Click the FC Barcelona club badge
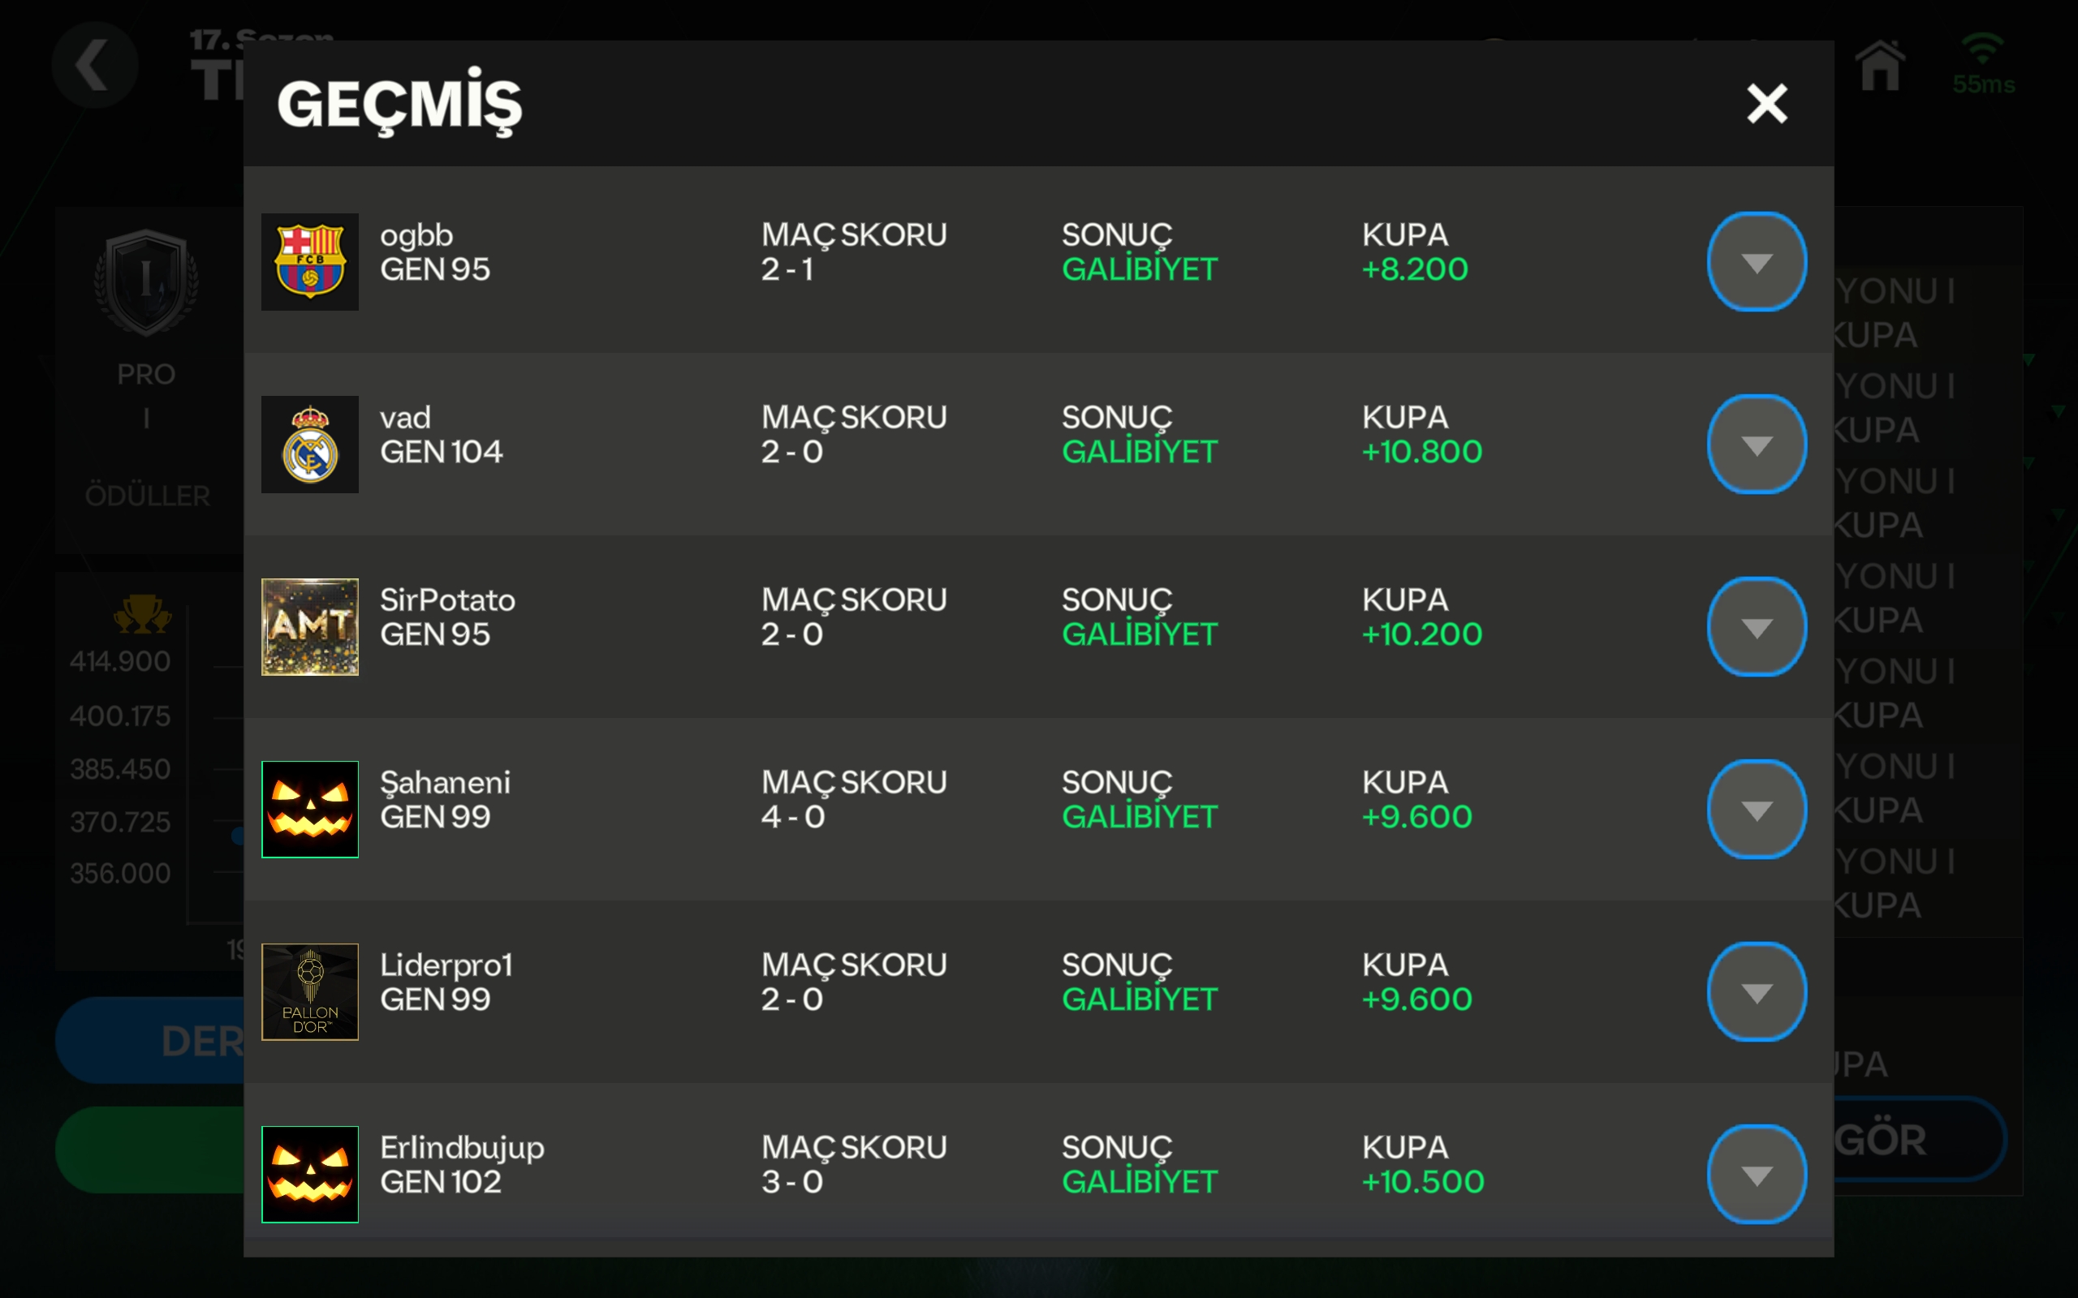Viewport: 2078px width, 1298px height. pos(310,262)
